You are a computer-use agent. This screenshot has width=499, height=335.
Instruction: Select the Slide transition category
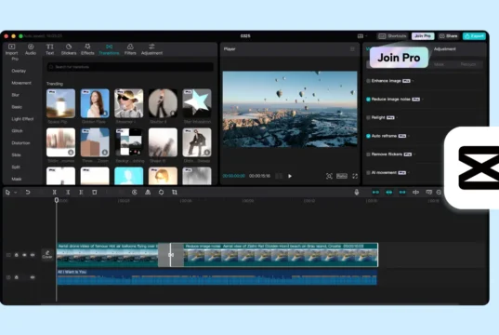point(16,154)
